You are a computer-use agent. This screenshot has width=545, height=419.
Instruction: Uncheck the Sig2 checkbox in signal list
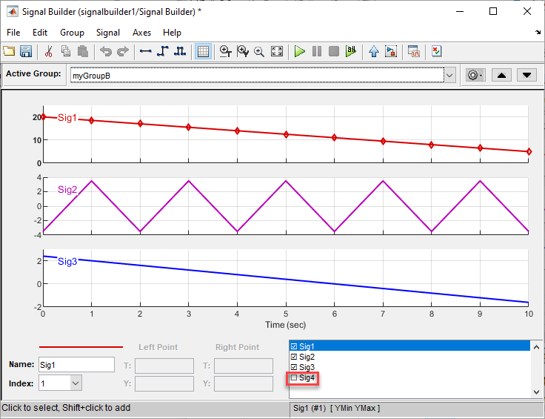click(294, 357)
